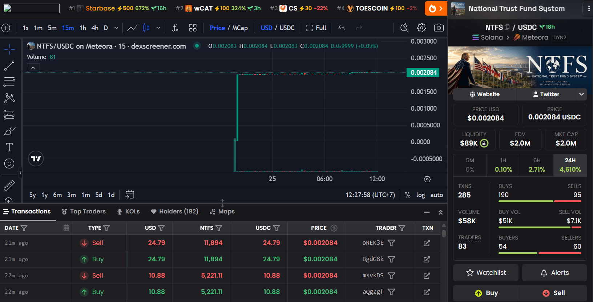Open the Maps tab

point(222,212)
